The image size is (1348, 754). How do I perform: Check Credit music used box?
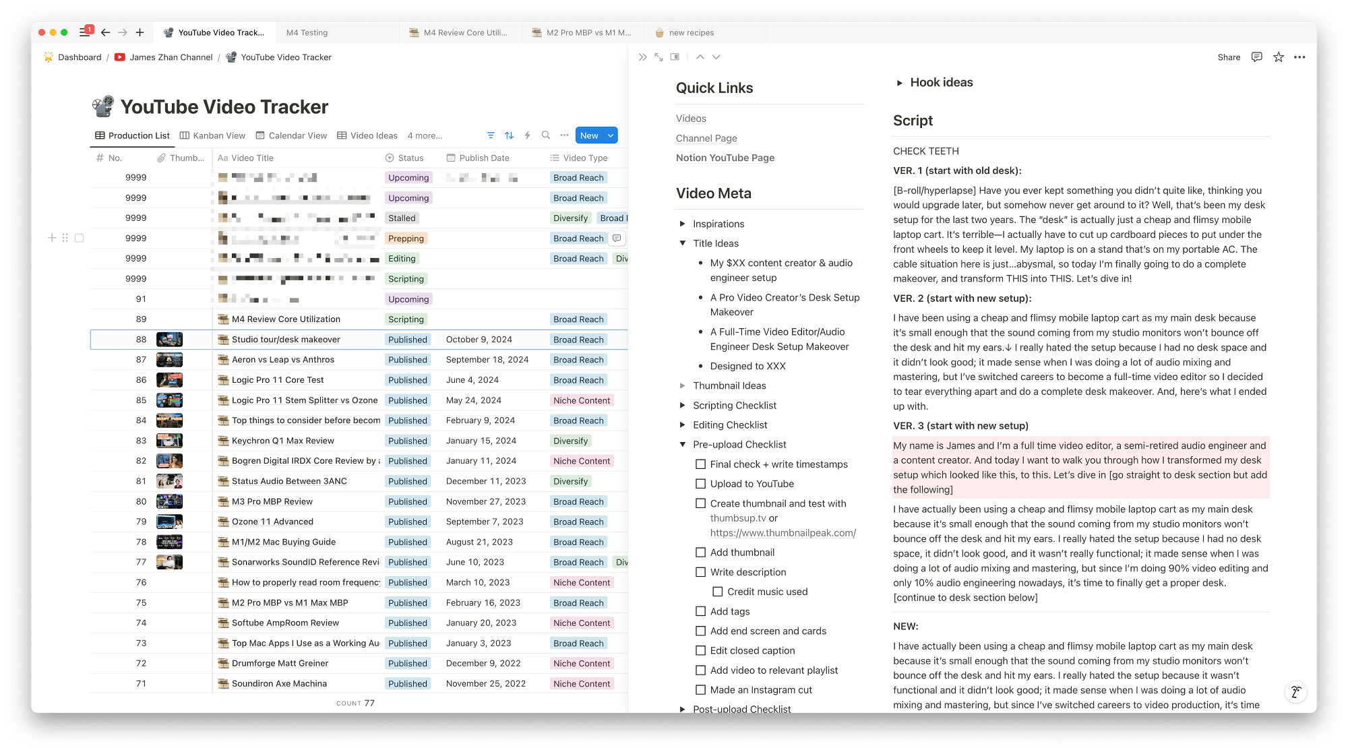point(718,592)
